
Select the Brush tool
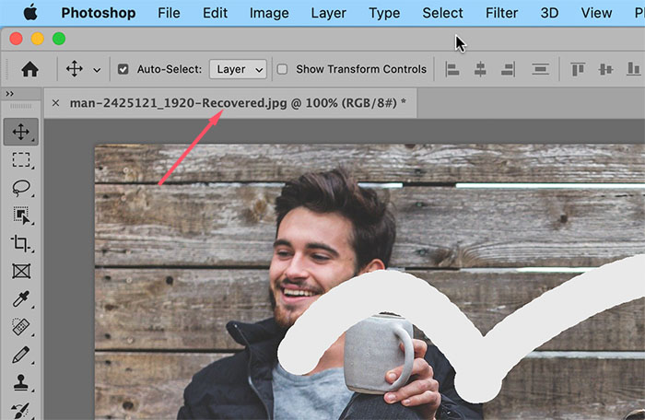21,355
